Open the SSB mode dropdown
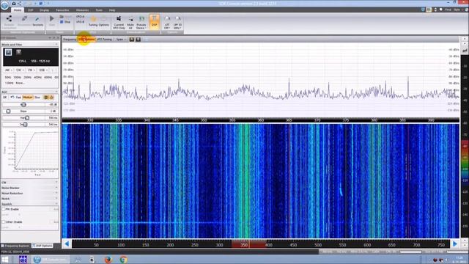The image size is (469, 264). (43, 70)
